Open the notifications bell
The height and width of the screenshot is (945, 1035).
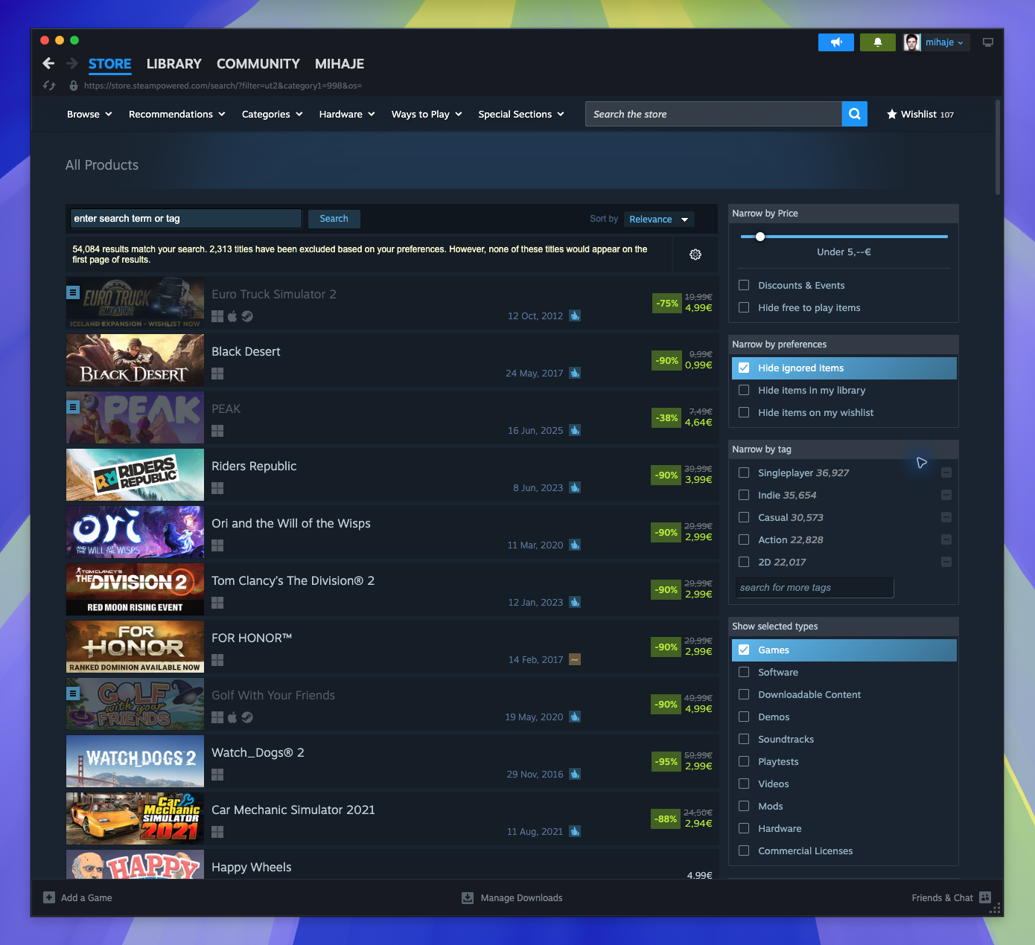[878, 42]
